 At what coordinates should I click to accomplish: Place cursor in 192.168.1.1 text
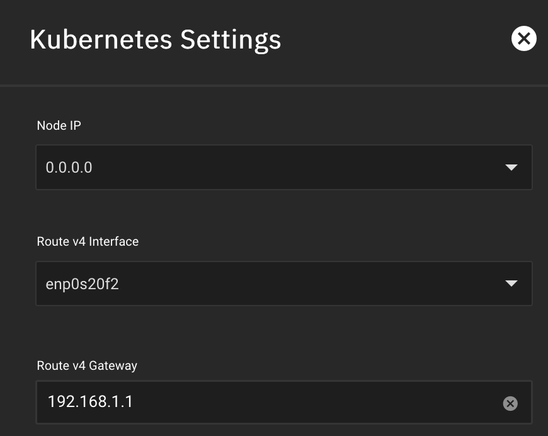pyautogui.click(x=90, y=402)
